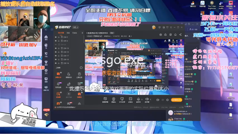Open the Pac-Man shaped sidebar icon
238x134 pixels.
click(x=46, y=46)
